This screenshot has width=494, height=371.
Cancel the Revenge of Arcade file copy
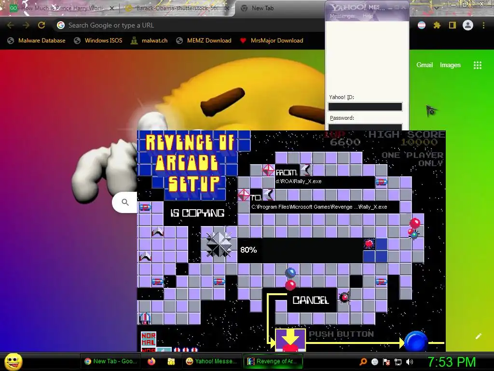click(311, 300)
